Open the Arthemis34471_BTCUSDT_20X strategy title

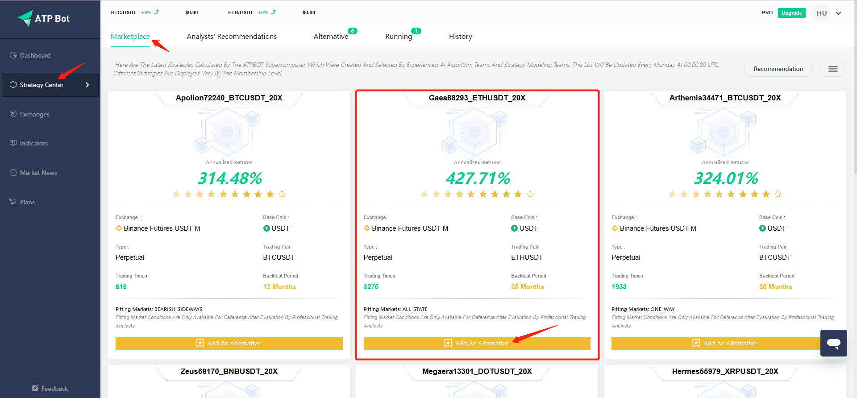tap(725, 98)
